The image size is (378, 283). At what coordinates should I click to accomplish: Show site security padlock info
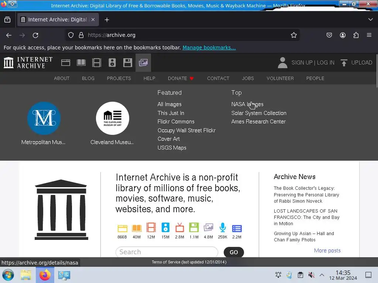[81, 35]
